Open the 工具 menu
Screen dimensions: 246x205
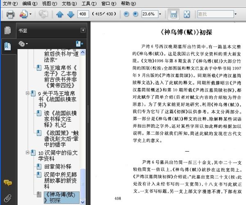tap(89, 3)
